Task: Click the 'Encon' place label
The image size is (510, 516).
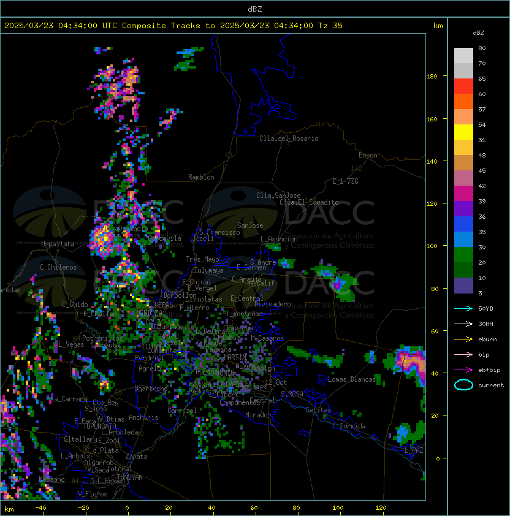Action: [368, 155]
